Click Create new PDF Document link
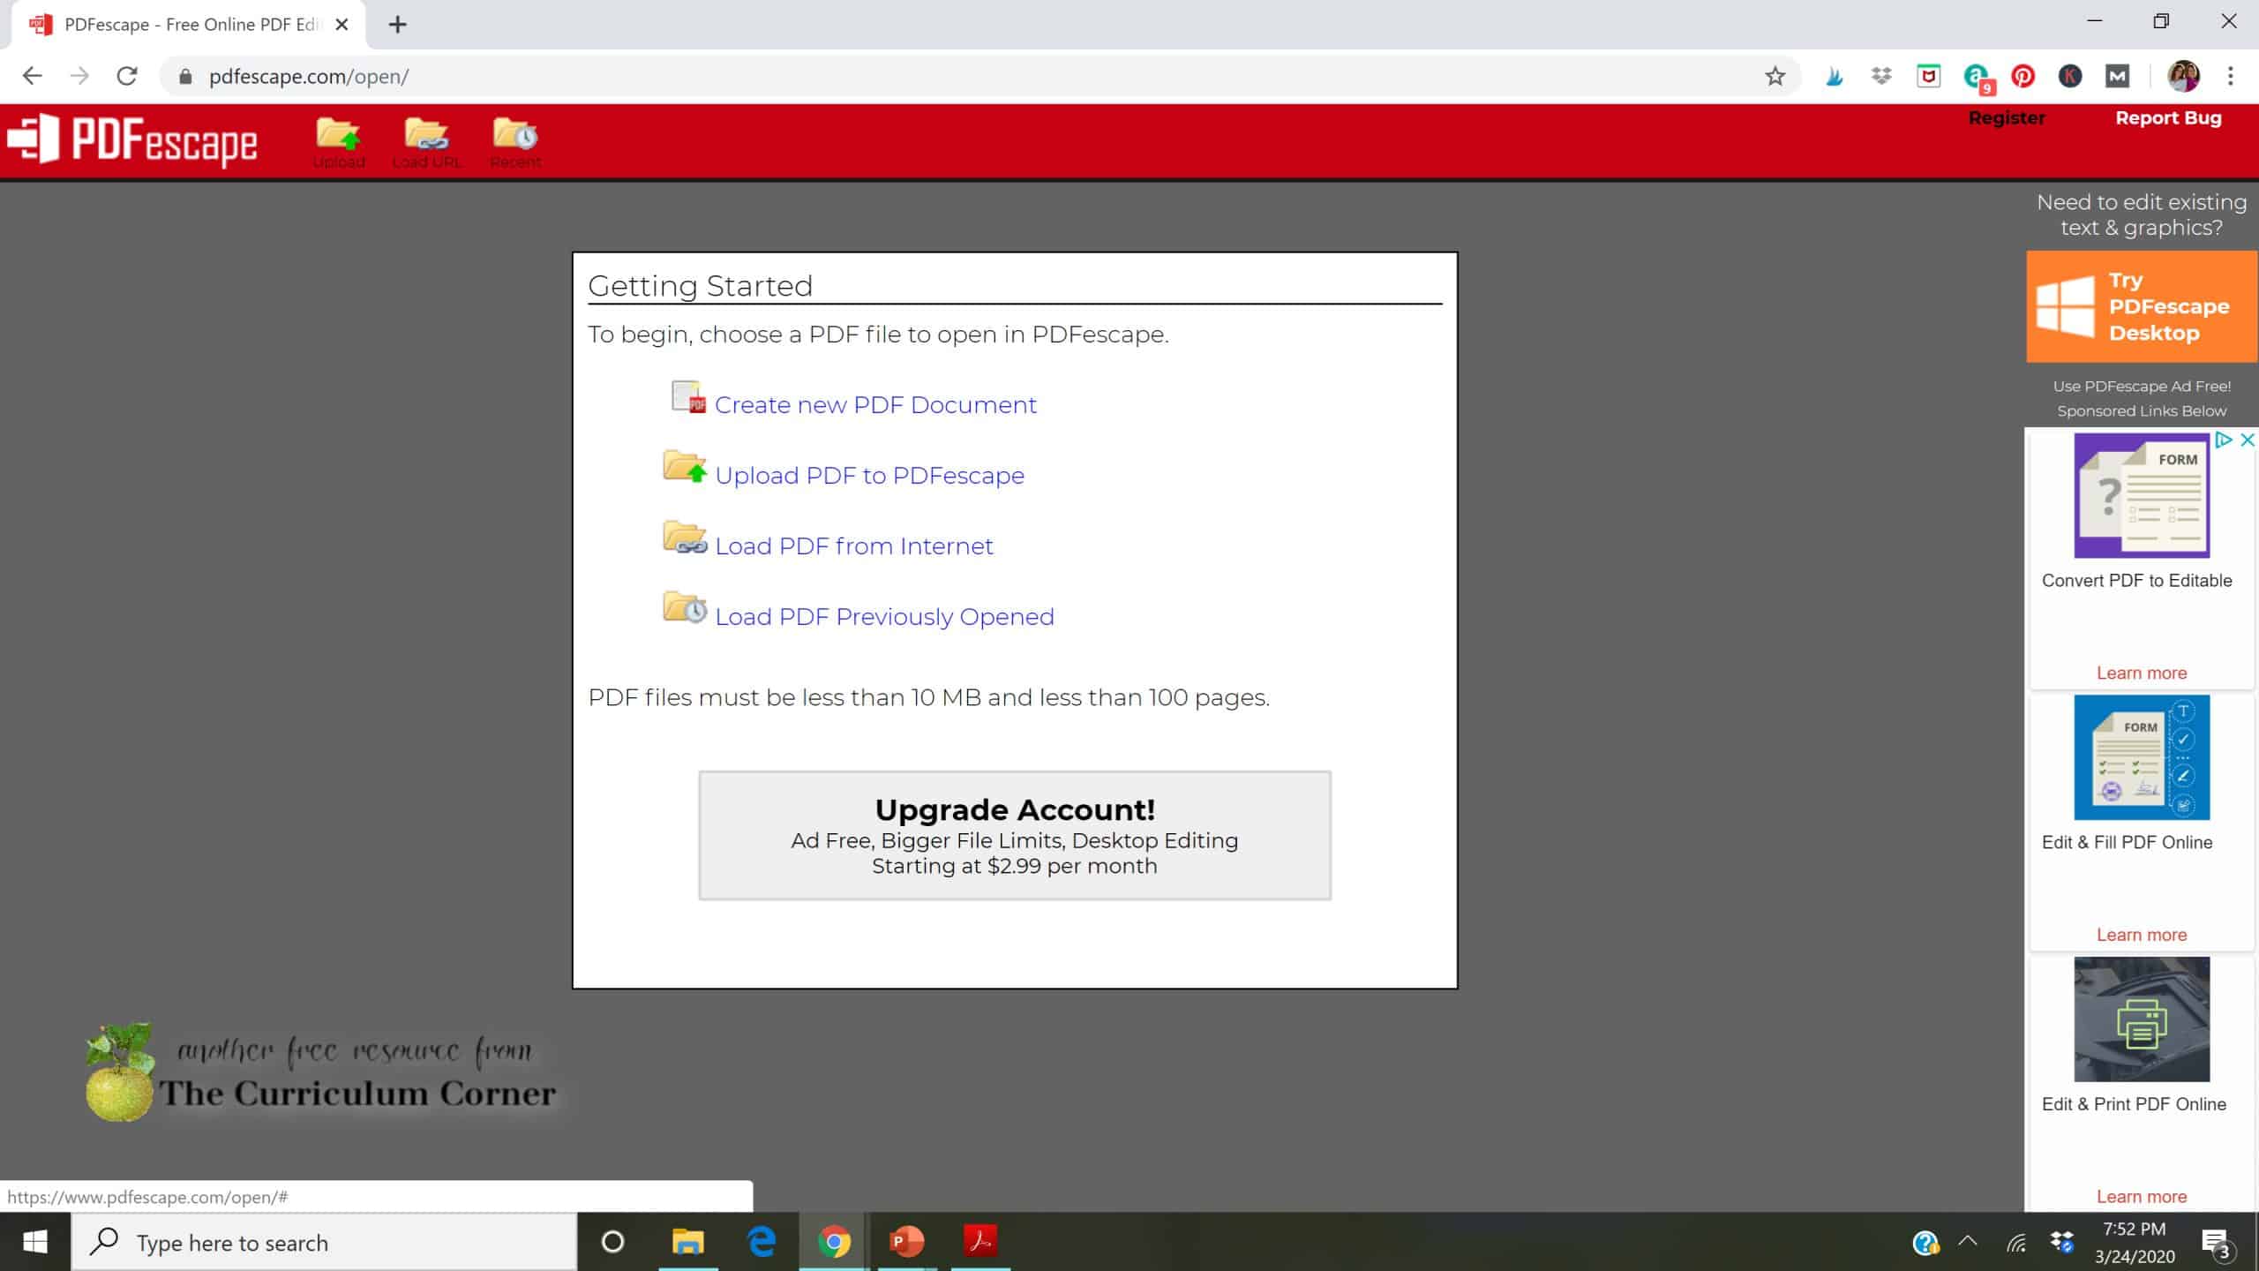Viewport: 2259px width, 1271px height. tap(874, 405)
